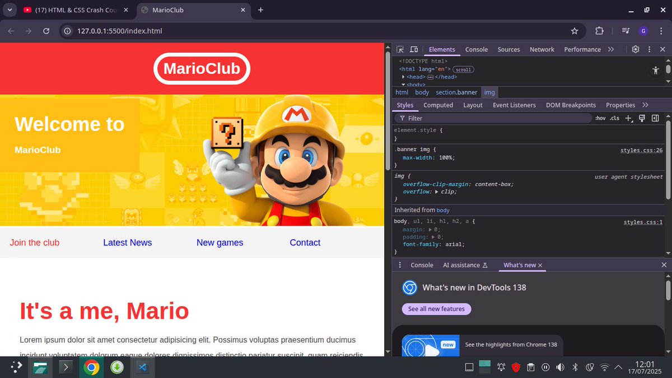Viewport: 672px width, 378px height.
Task: Switch to Visual Studio Code in taskbar
Action: tap(142, 367)
